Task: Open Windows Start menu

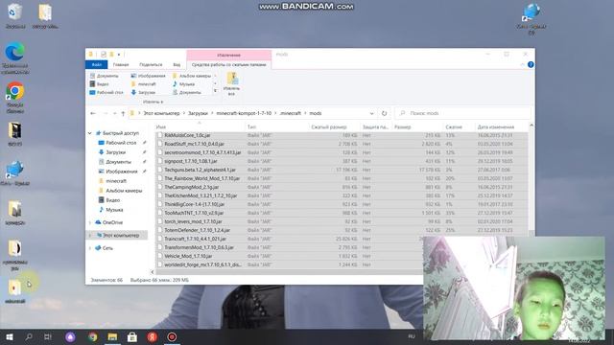Action: 10,336
